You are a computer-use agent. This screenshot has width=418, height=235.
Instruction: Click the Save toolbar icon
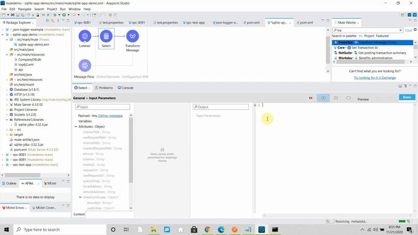tap(18, 15)
